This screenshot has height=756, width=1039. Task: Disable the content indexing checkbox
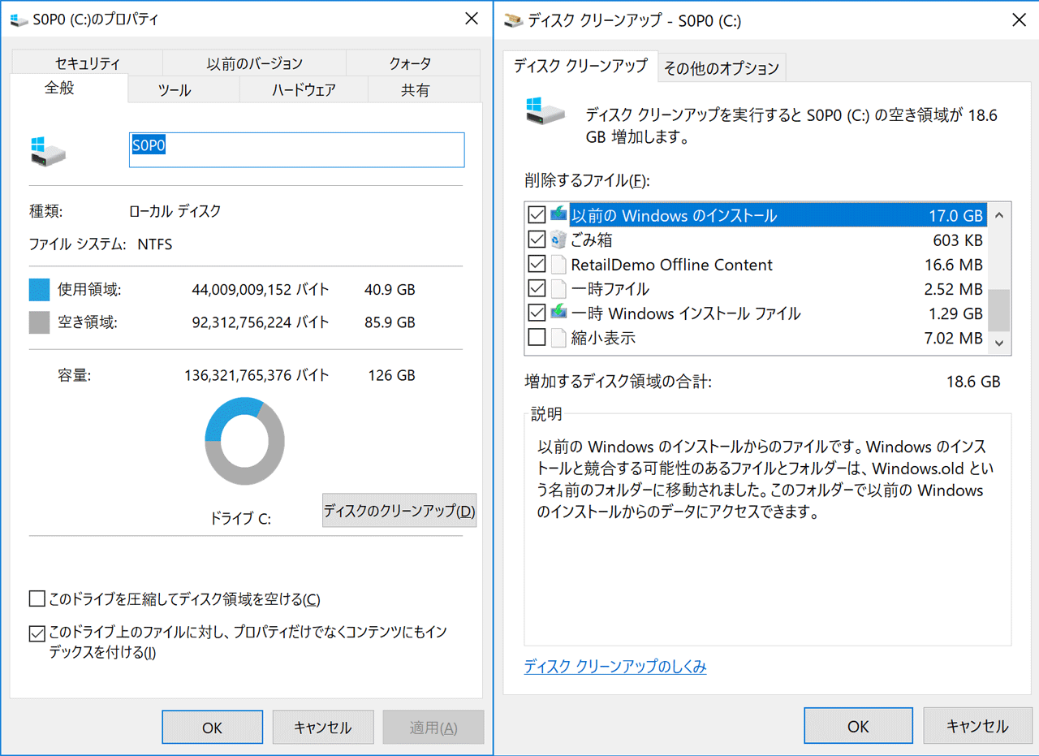37,633
